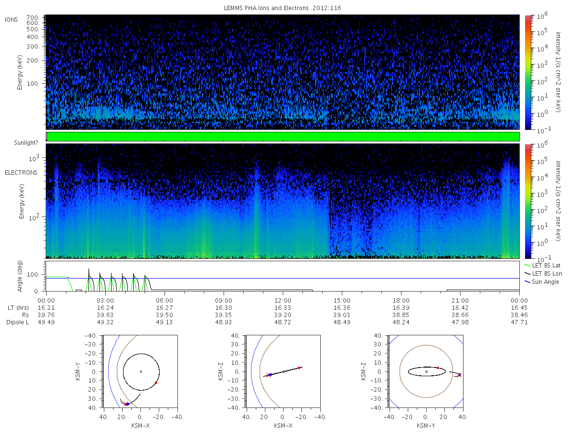Click the electrons intensity color bar
Screen dimensions: 577x433
527,201
